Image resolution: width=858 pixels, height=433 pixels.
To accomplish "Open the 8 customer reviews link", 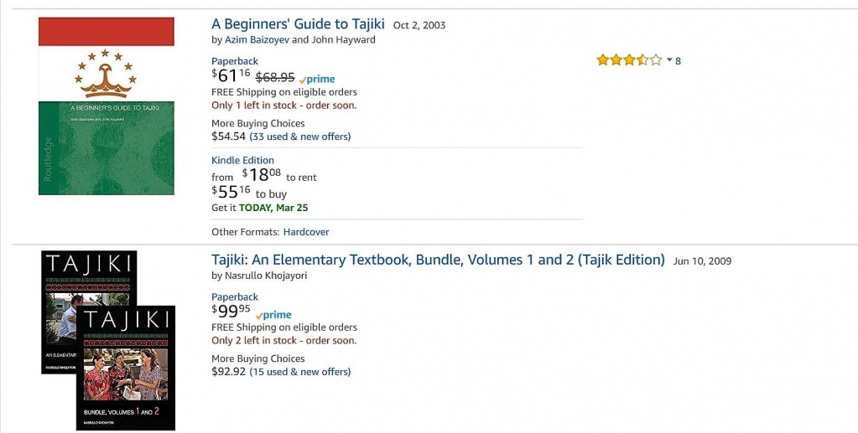I will [x=678, y=60].
